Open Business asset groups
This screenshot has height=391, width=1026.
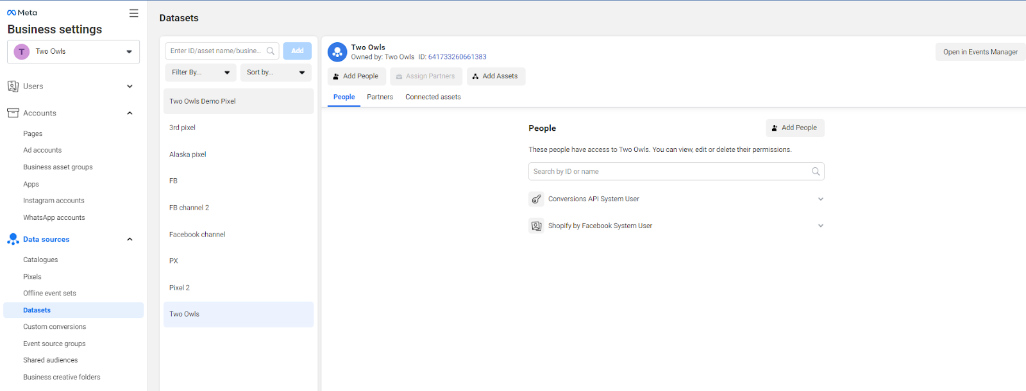coord(58,167)
